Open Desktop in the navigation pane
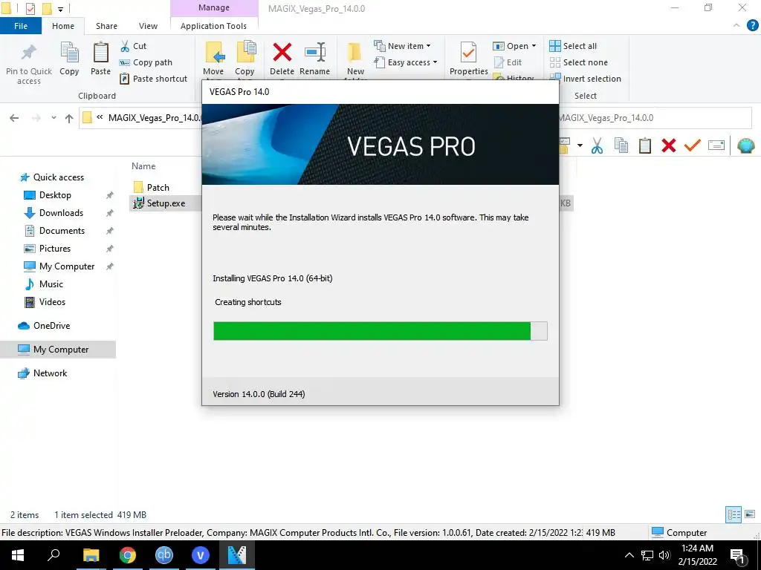This screenshot has height=570, width=761. [x=48, y=195]
